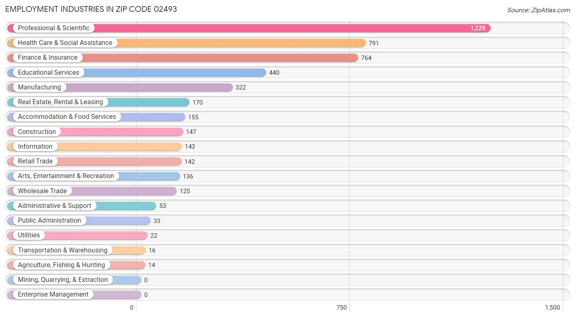Click the 136 value label
575x317 pixels.
188,176
